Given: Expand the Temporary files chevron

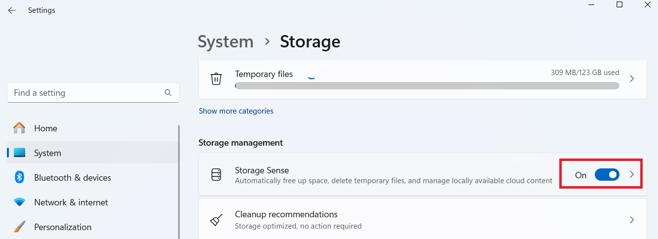Looking at the screenshot, I should 632,79.
